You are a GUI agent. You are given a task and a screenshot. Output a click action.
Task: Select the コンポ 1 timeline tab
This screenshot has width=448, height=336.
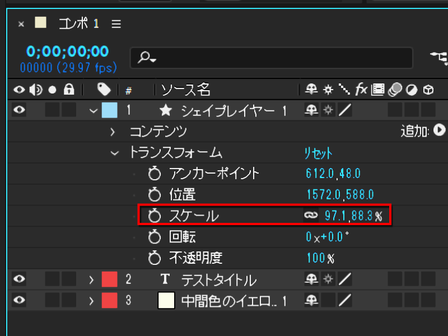79,24
